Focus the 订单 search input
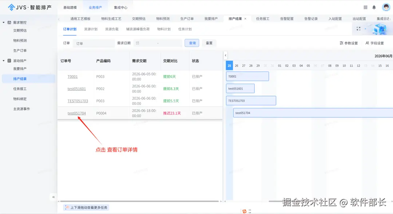The width and height of the screenshot is (393, 214). coord(94,43)
